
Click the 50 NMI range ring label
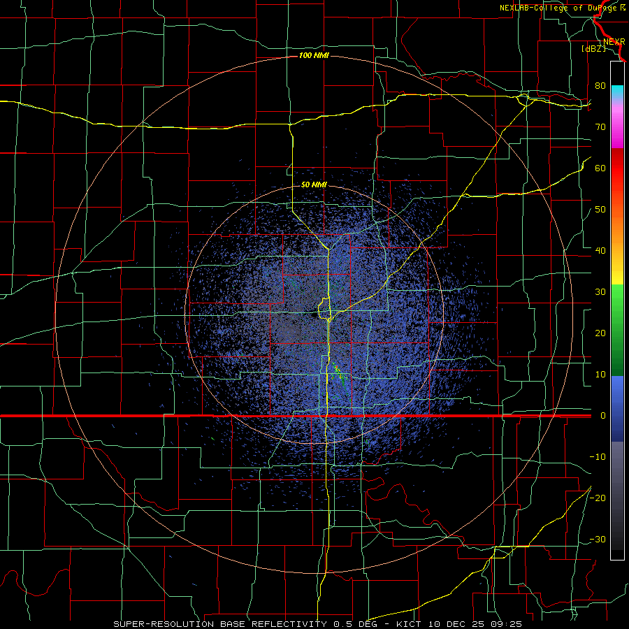[x=314, y=185]
